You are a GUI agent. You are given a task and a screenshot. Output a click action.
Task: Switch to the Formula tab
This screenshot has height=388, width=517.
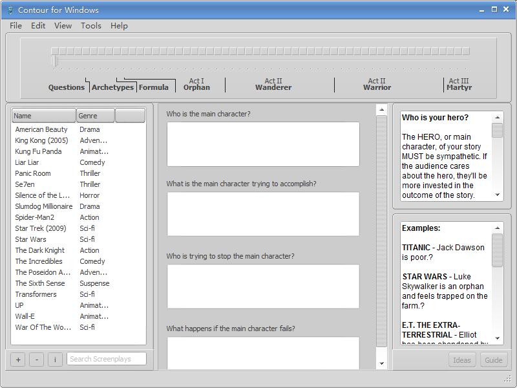coord(154,87)
